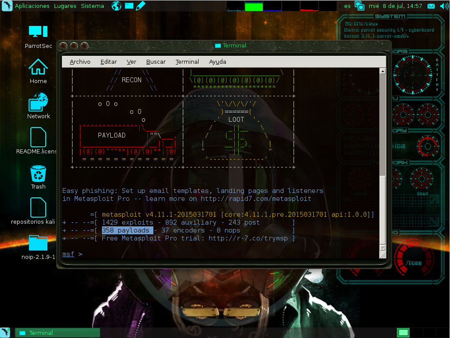
Task: Launch the terminal icon in the top panel
Action: 128,6
